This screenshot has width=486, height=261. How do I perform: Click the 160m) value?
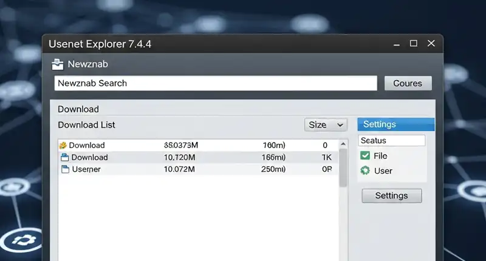tap(274, 145)
